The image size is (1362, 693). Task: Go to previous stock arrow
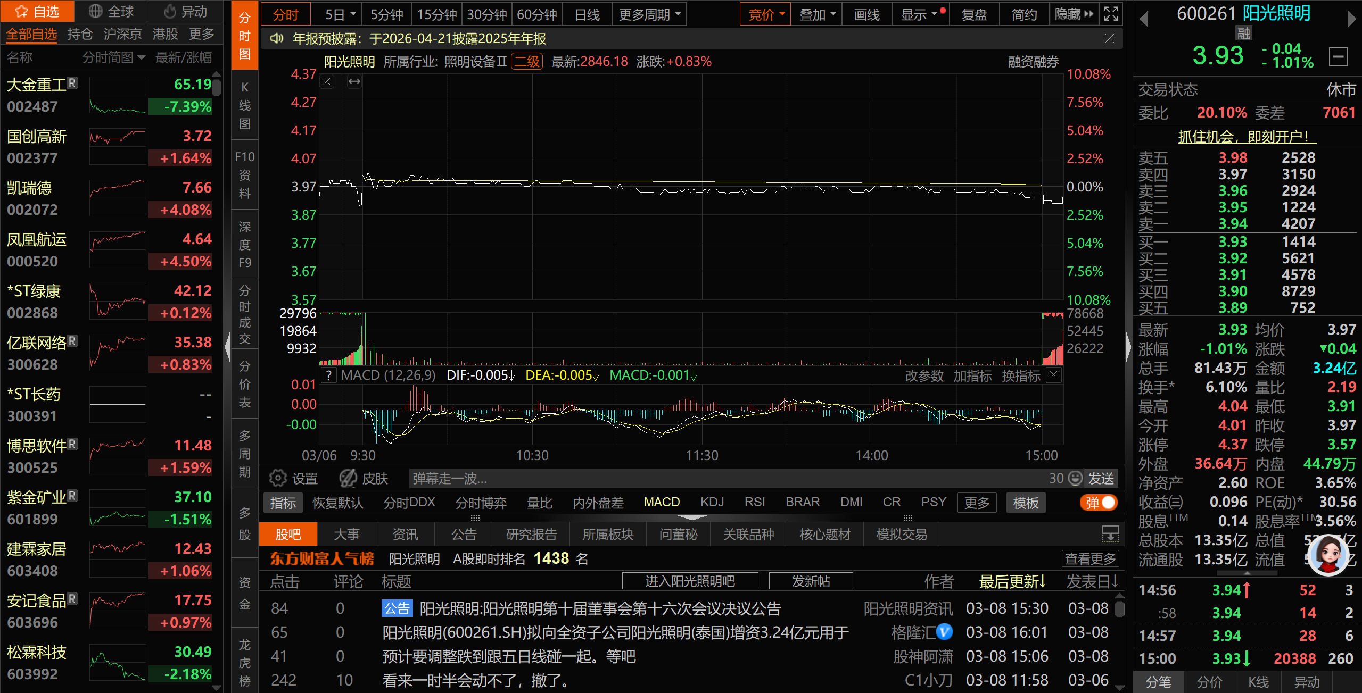coord(1144,20)
